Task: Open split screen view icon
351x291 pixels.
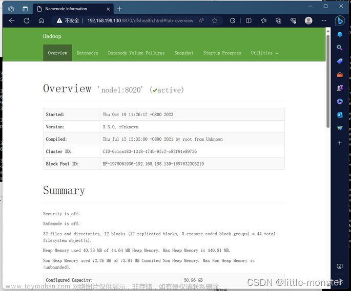Action: (249, 20)
